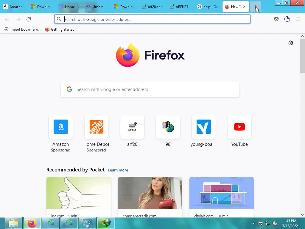Open the comparecredit.com article card

pyautogui.click(x=150, y=197)
